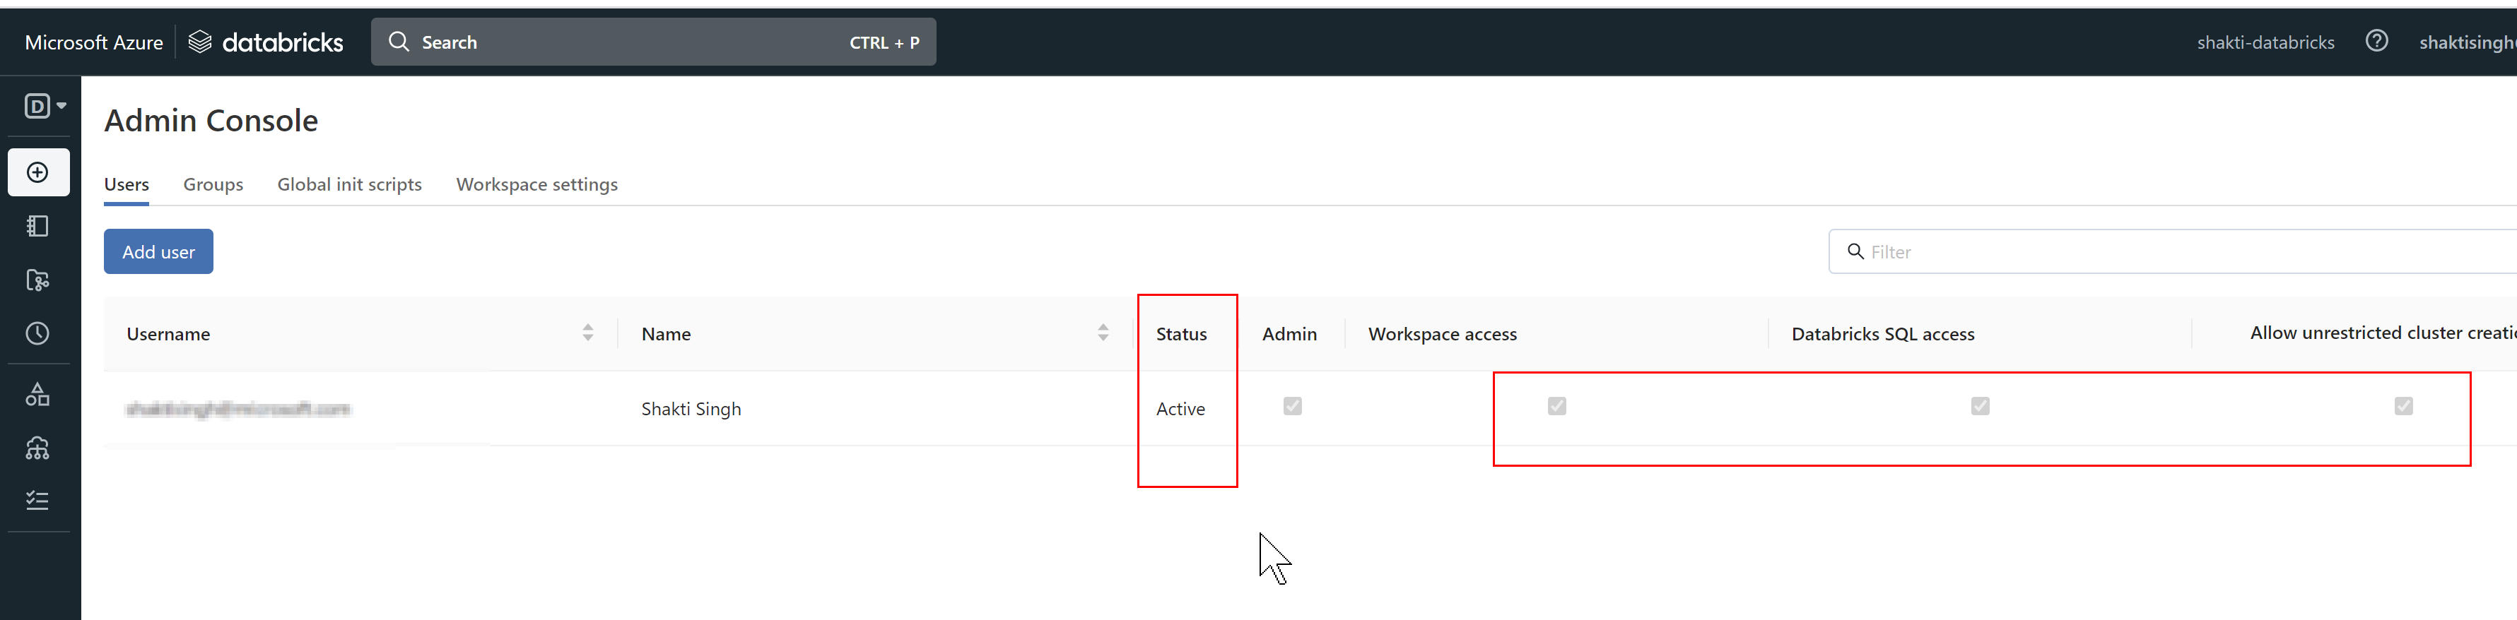2517x620 pixels.
Task: Open the Jobs checklist icon in sidebar
Action: 37,501
